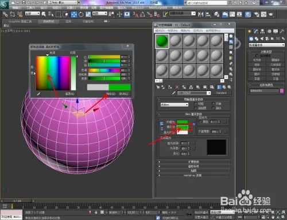Viewport: 287px width, 220px height.
Task: Expand the Extended Parameters (扩展参数) rollout
Action: pyautogui.click(x=193, y=162)
